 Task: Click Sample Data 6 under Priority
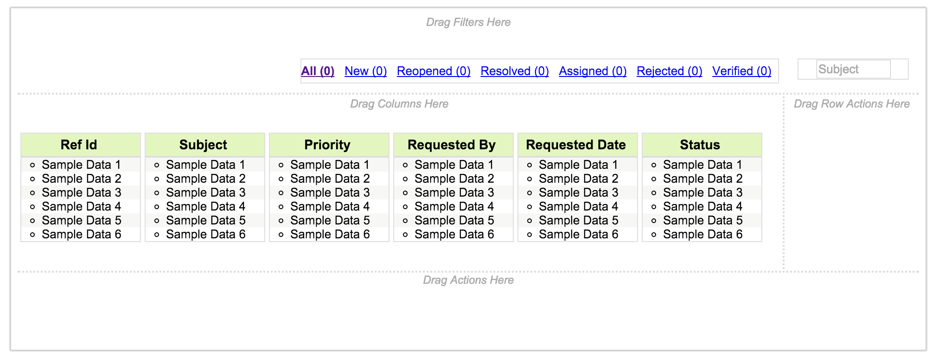click(330, 234)
